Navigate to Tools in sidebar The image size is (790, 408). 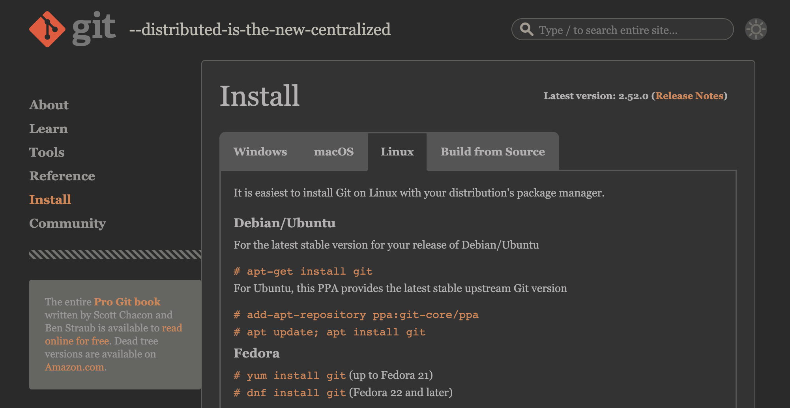pos(47,152)
